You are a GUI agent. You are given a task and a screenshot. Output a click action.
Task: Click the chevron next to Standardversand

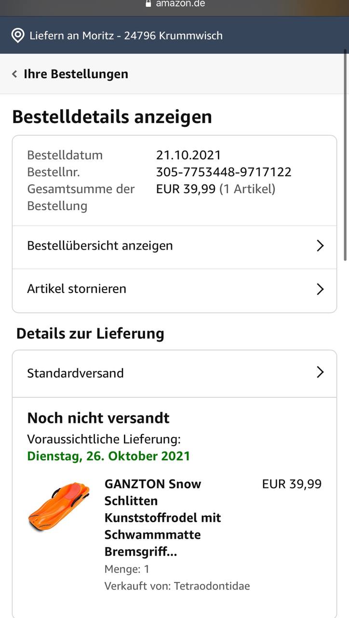pyautogui.click(x=320, y=372)
